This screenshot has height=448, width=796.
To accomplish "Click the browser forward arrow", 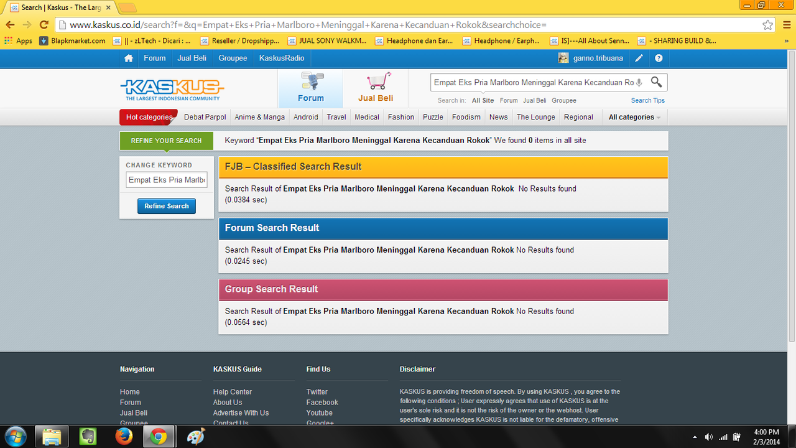I will (x=27, y=25).
